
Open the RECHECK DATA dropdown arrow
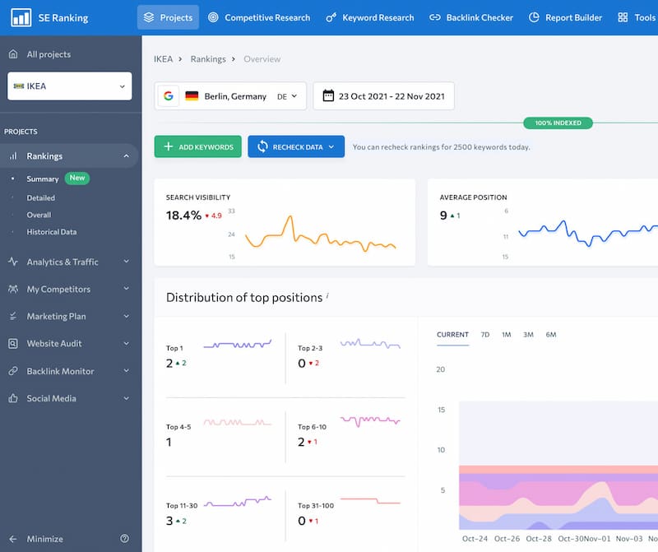pyautogui.click(x=331, y=147)
